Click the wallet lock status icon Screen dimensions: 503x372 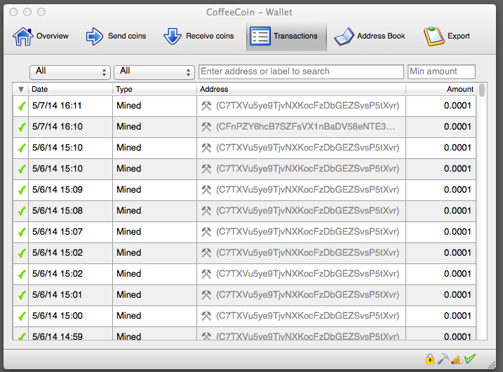tap(430, 359)
